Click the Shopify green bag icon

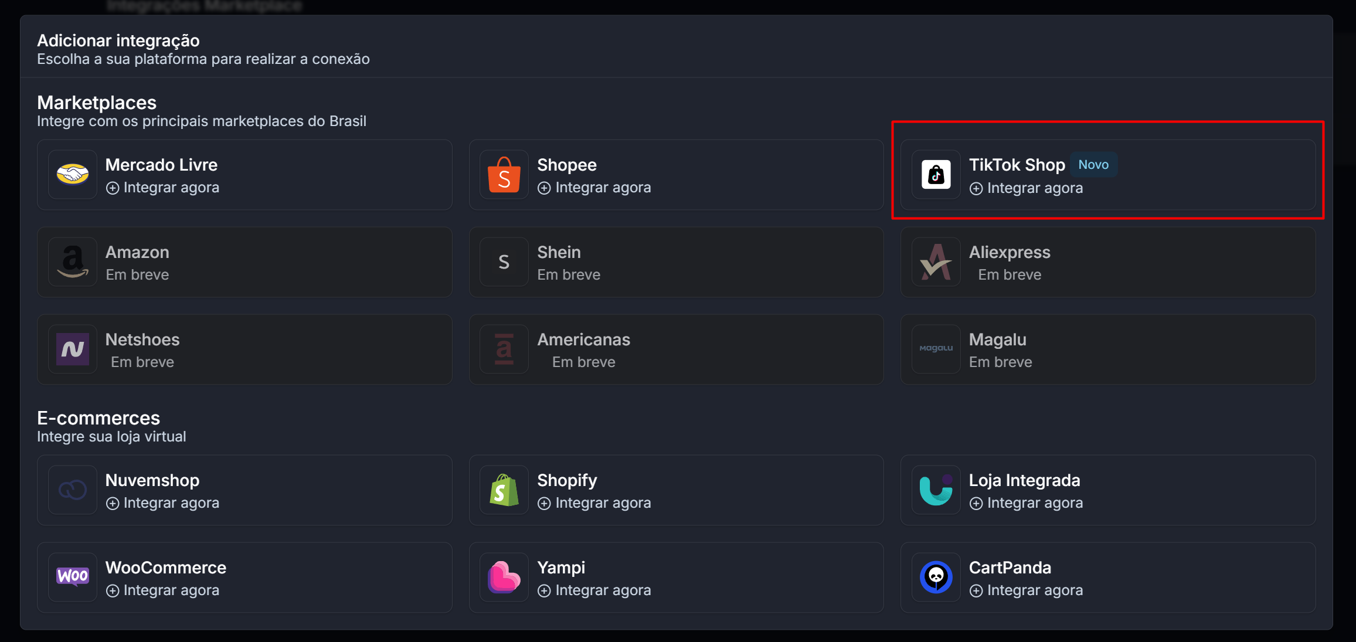tap(504, 490)
